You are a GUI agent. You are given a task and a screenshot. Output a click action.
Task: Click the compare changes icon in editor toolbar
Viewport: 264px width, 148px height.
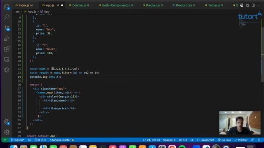click(x=247, y=5)
